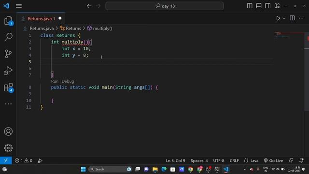Change encoding via UTF-8
Image resolution: width=309 pixels, height=174 pixels.
click(219, 160)
